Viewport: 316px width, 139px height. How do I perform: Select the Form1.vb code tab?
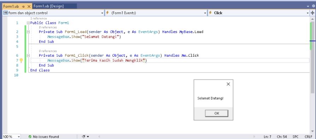coord(11,6)
